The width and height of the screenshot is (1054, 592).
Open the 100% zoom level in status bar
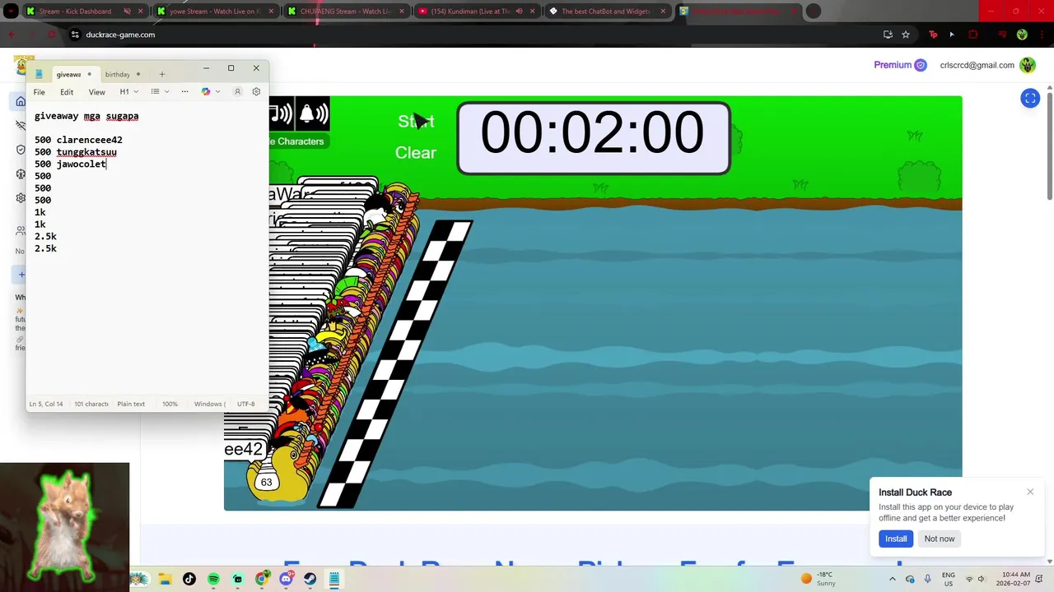point(170,404)
